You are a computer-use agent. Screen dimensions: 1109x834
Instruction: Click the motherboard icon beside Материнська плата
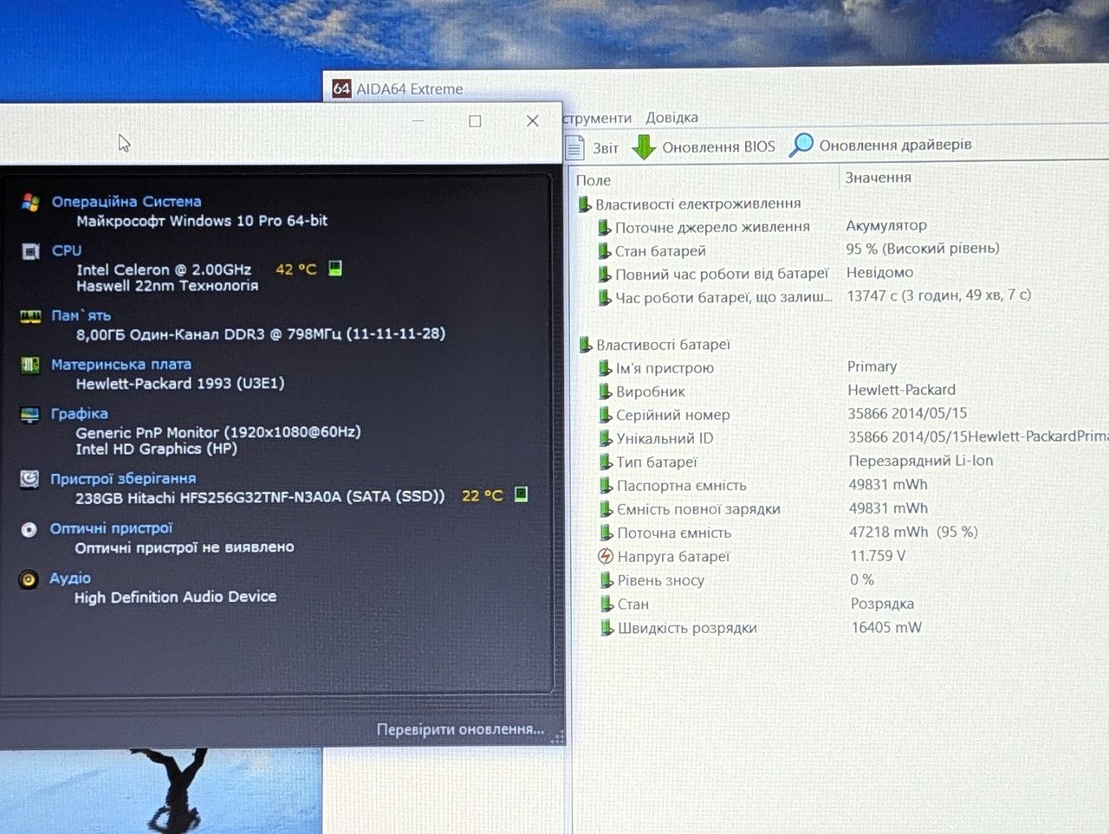[x=30, y=365]
